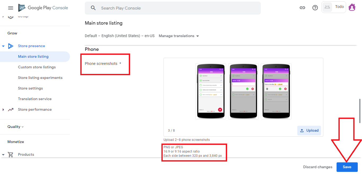362x174 pixels.
Task: Click the Store performance trend icon
Action: [11, 110]
